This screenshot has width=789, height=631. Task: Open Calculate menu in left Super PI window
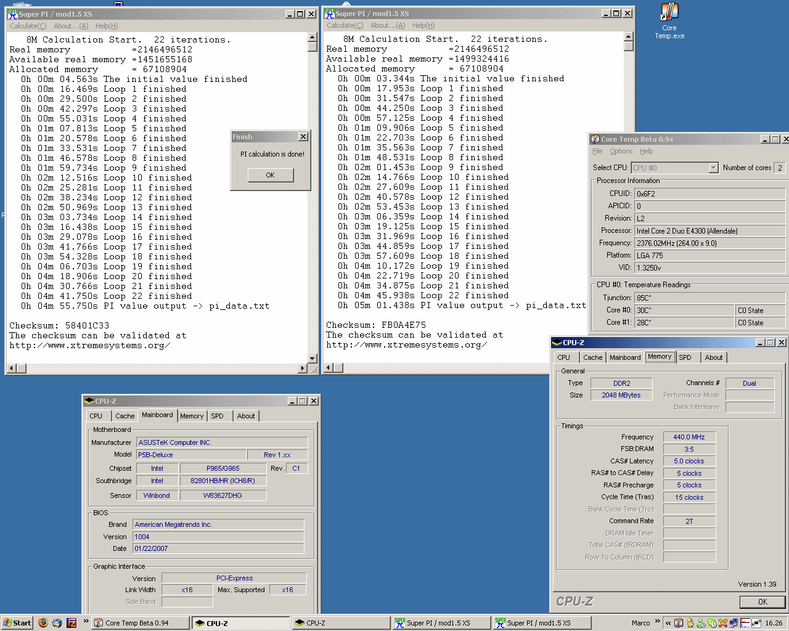tap(28, 26)
